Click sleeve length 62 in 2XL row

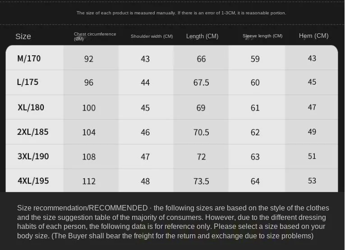[255, 132]
